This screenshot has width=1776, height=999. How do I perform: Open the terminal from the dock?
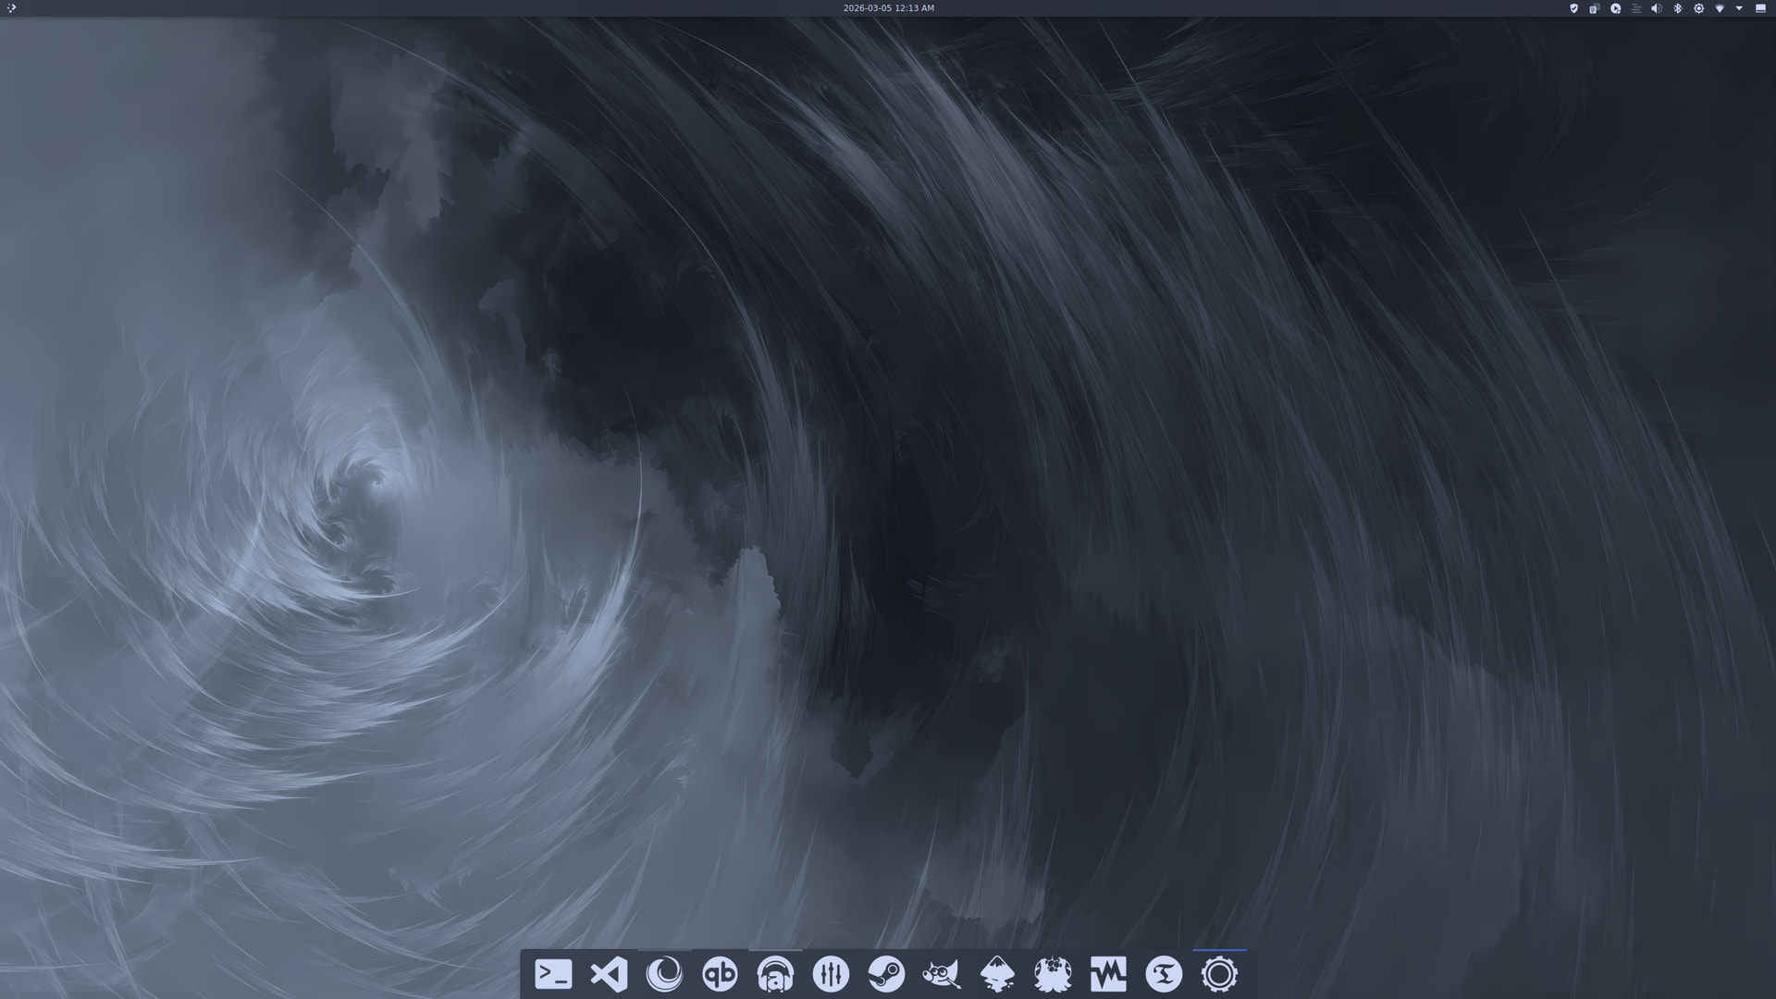coord(553,974)
